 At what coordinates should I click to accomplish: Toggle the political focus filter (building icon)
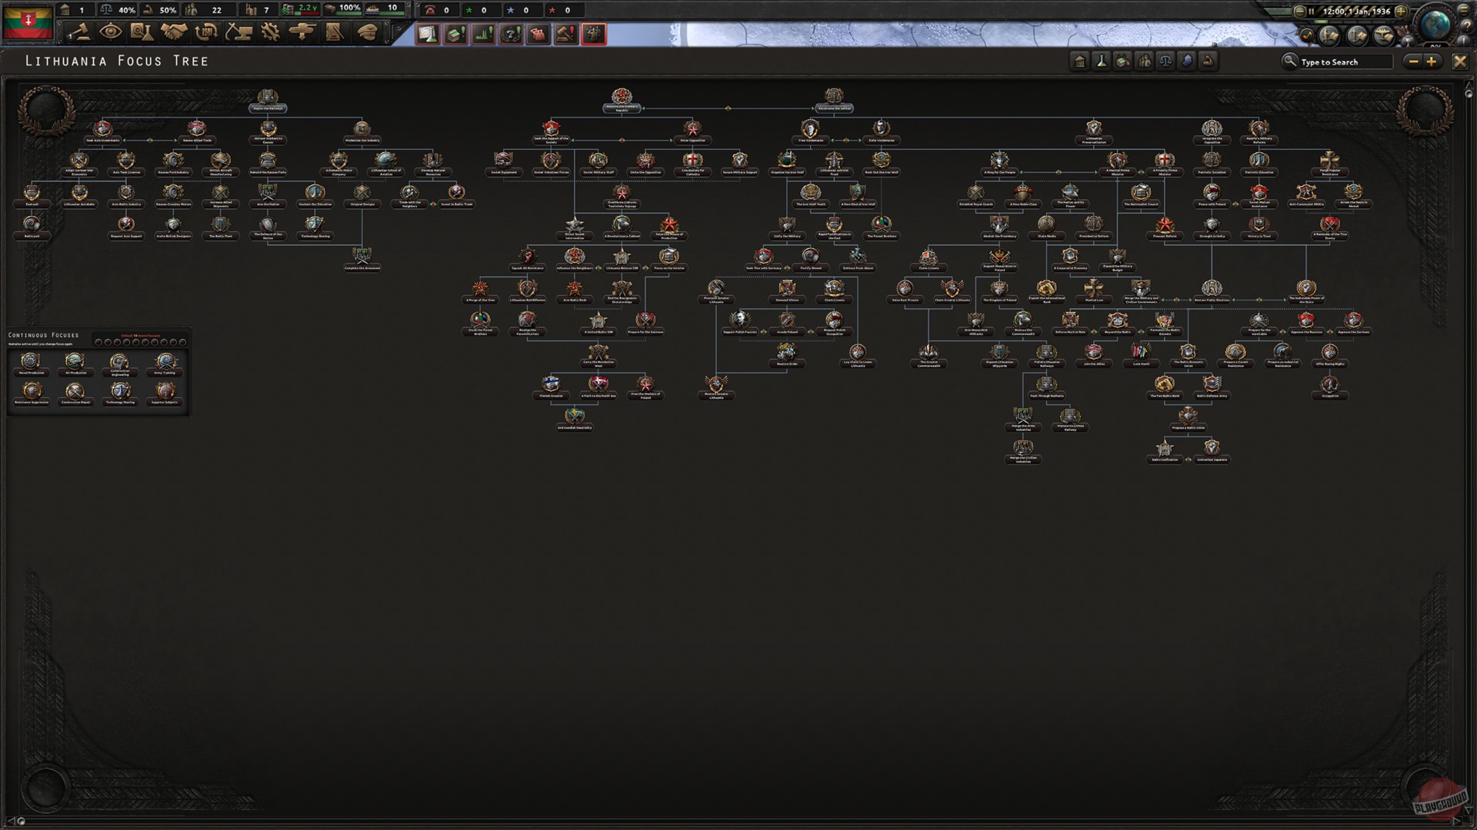(x=1079, y=61)
